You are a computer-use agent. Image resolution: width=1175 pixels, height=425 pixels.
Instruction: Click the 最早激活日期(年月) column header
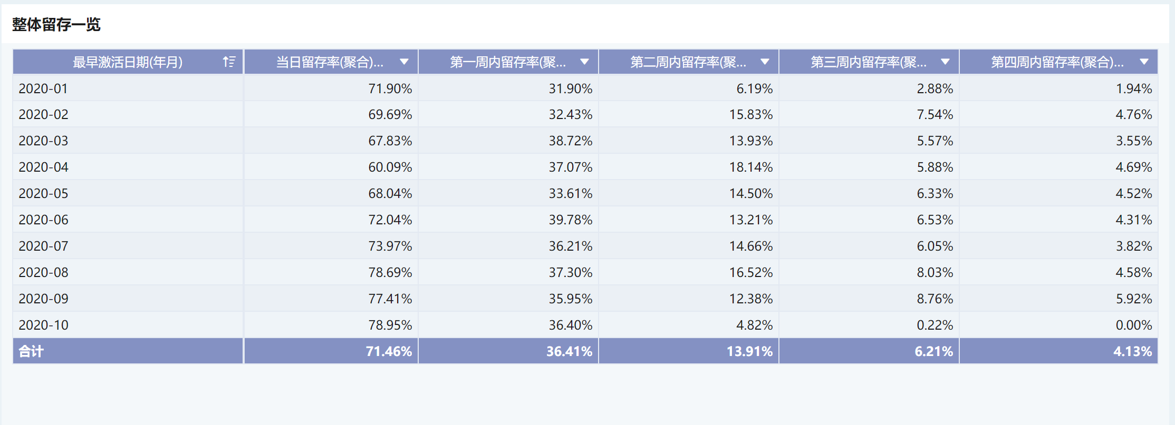click(128, 62)
